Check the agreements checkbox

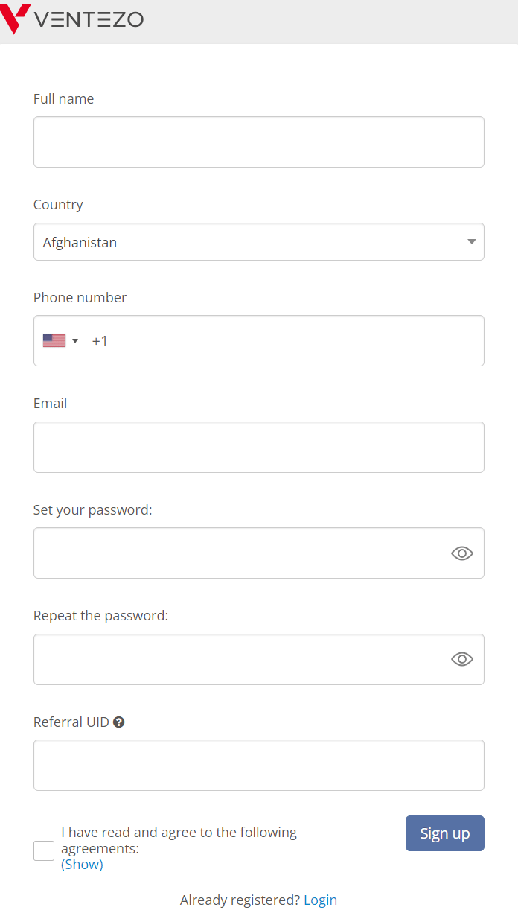coord(44,850)
